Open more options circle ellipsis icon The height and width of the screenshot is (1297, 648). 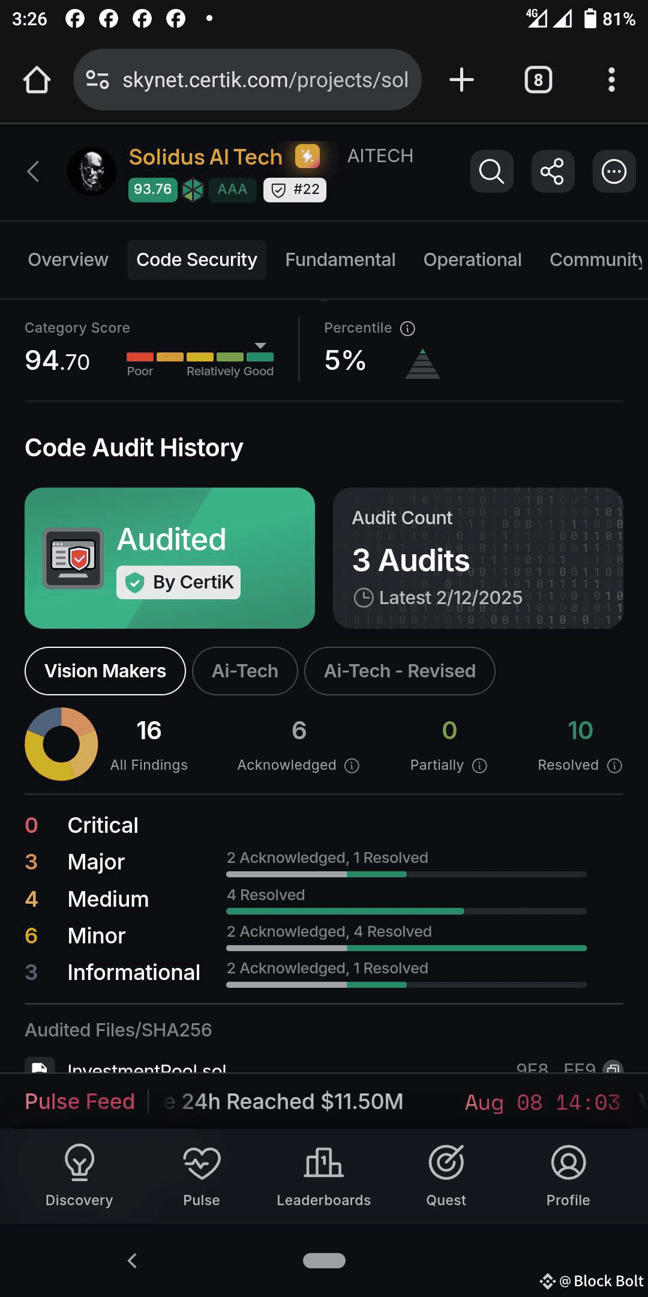coord(614,172)
